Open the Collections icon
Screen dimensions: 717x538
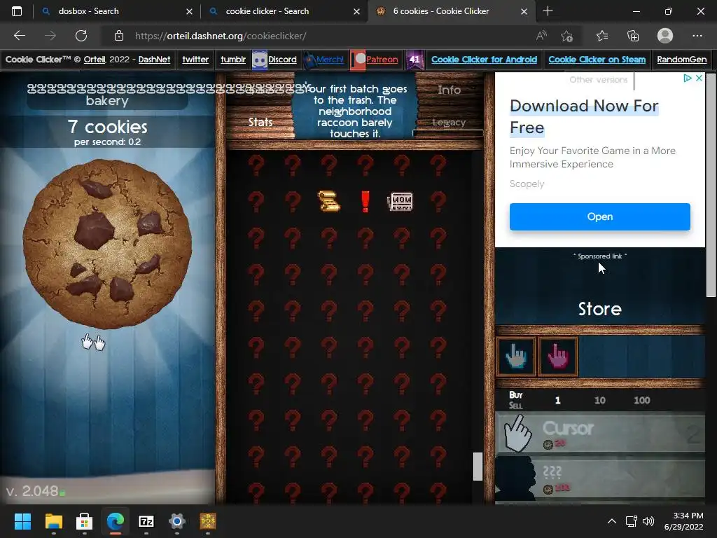point(633,36)
